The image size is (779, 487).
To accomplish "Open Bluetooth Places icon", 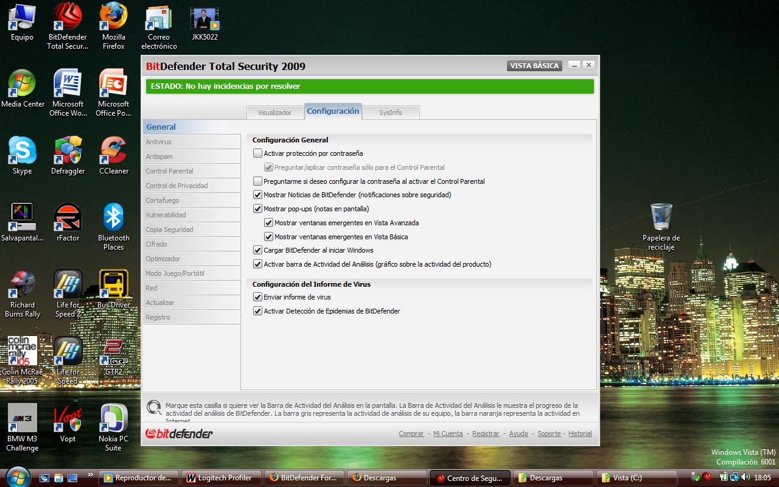I will tap(113, 226).
